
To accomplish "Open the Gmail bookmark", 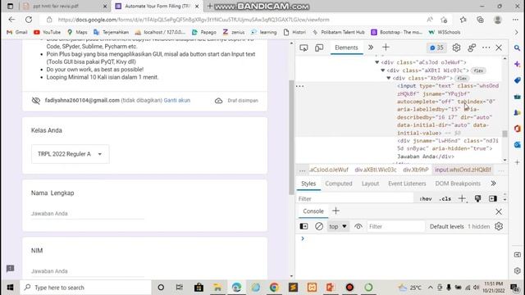I will 17,32.
